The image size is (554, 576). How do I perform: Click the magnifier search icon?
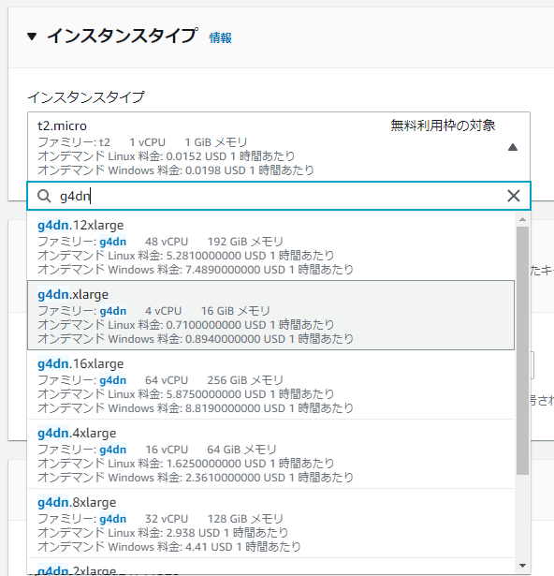[44, 196]
